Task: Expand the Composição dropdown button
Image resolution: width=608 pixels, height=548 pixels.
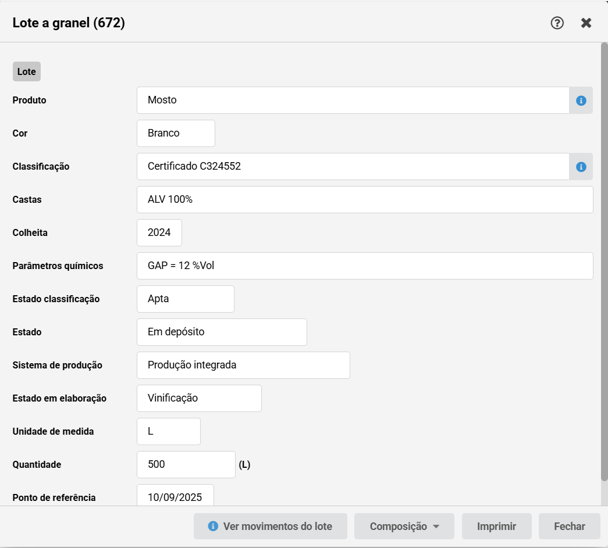Action: (404, 526)
